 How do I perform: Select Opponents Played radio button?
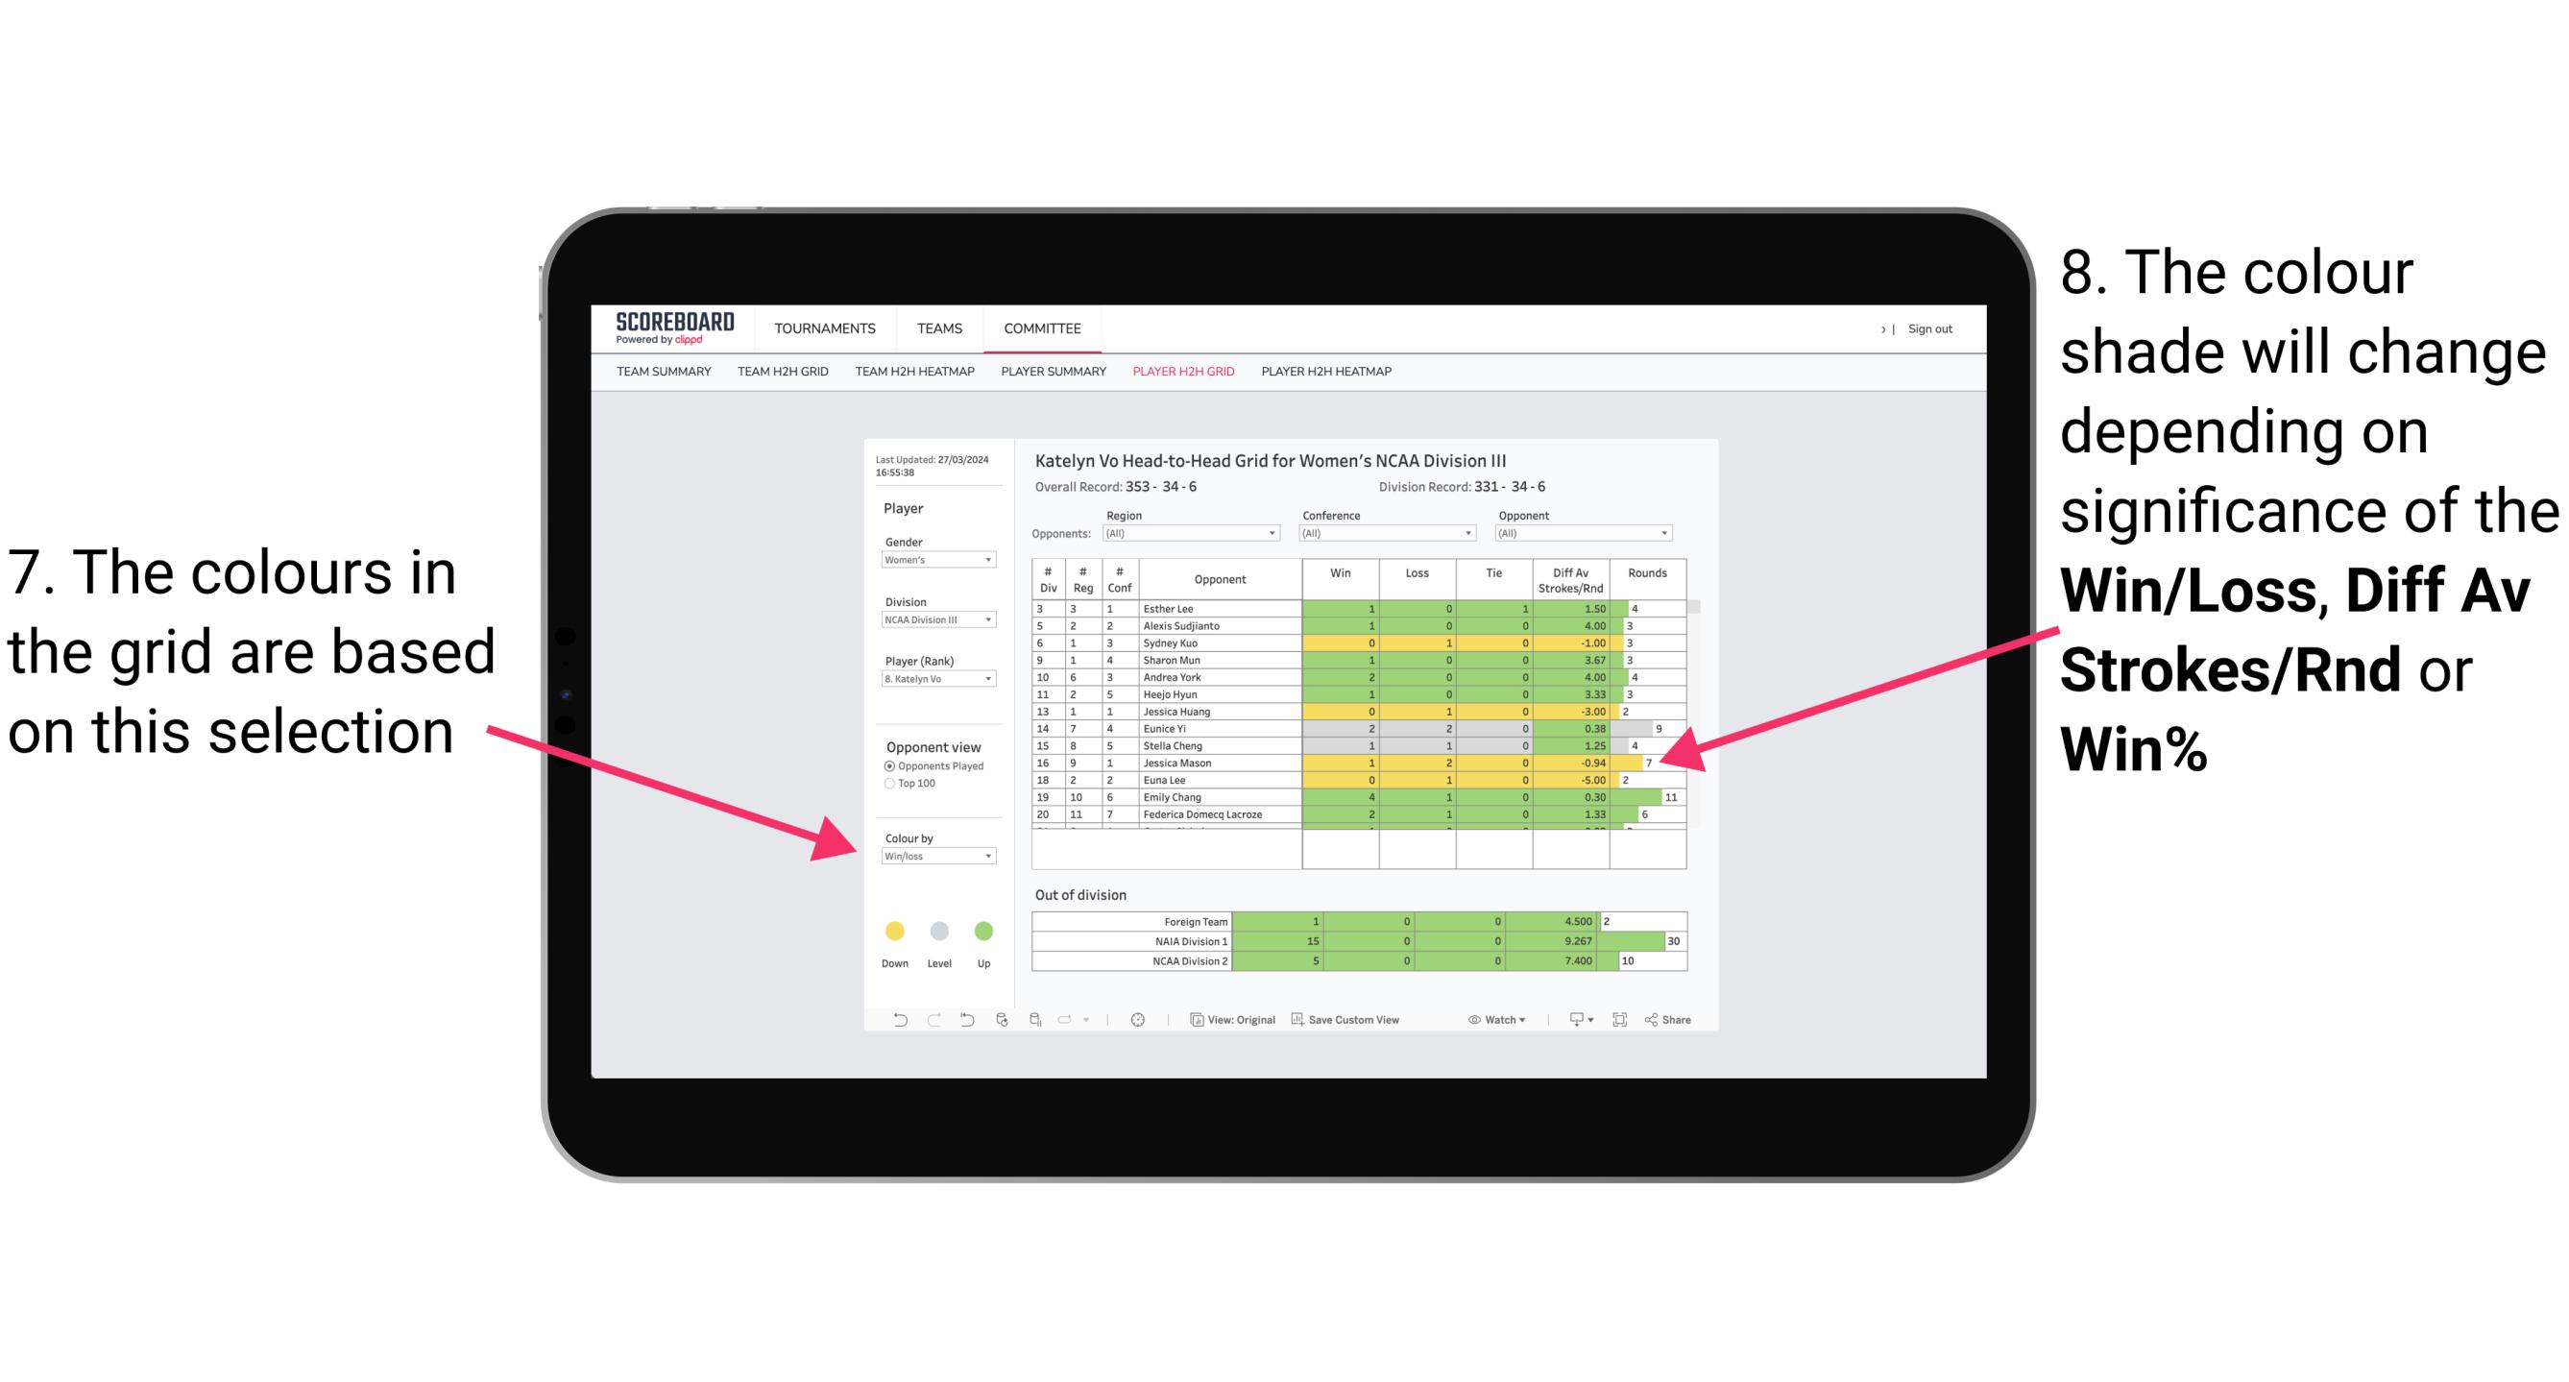point(886,765)
